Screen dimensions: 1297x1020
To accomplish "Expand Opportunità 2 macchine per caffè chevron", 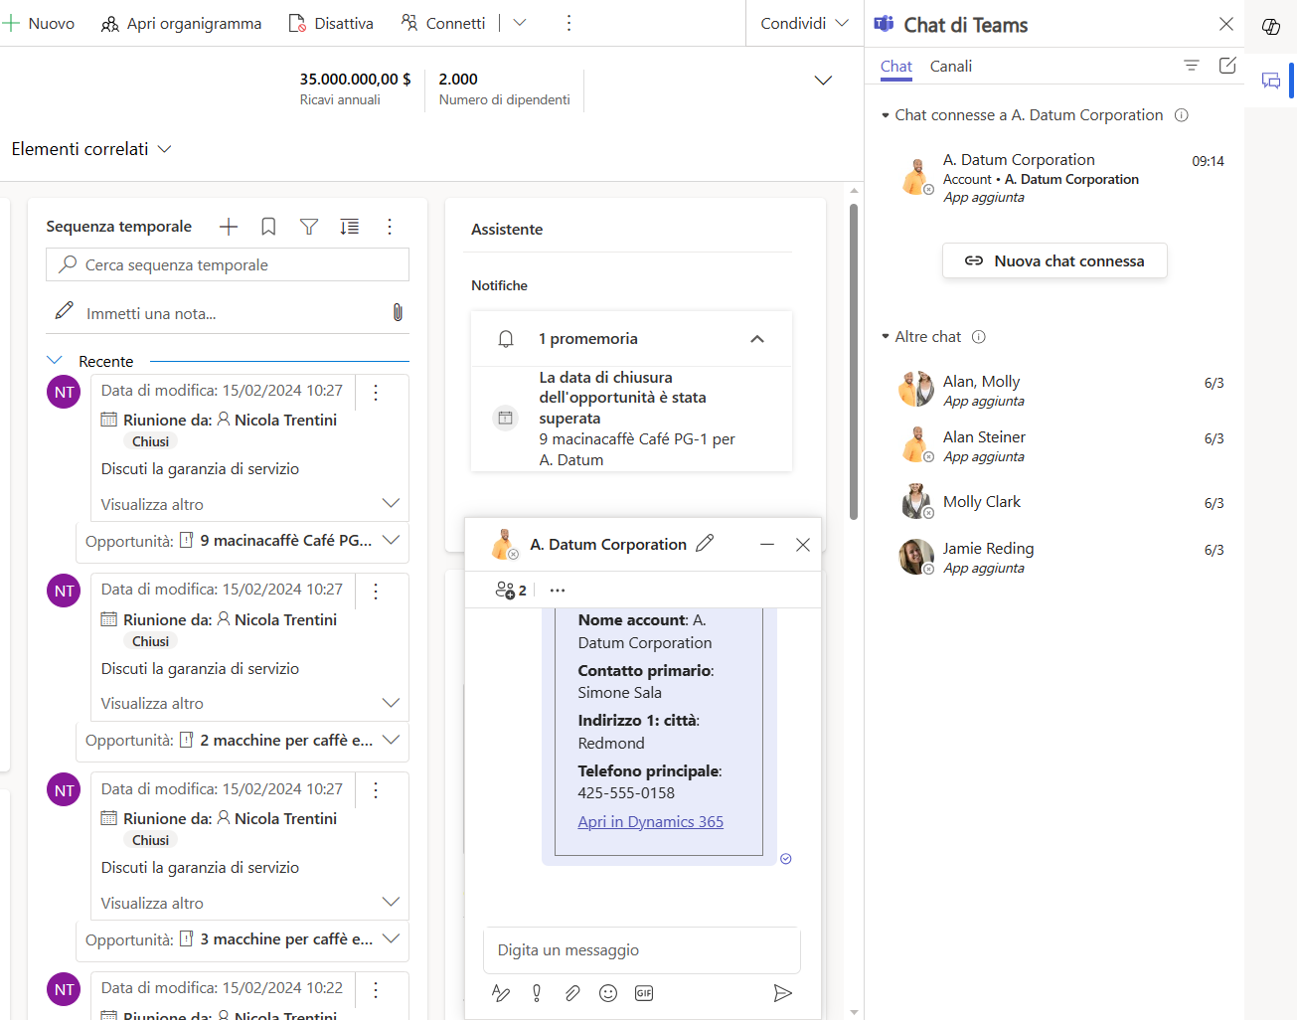I will [391, 740].
